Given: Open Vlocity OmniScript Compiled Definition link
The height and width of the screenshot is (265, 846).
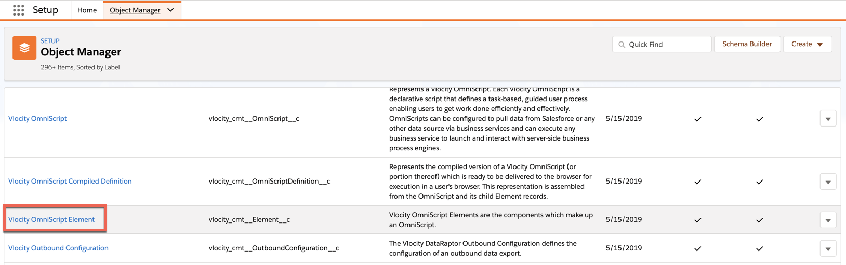Looking at the screenshot, I should [70, 181].
